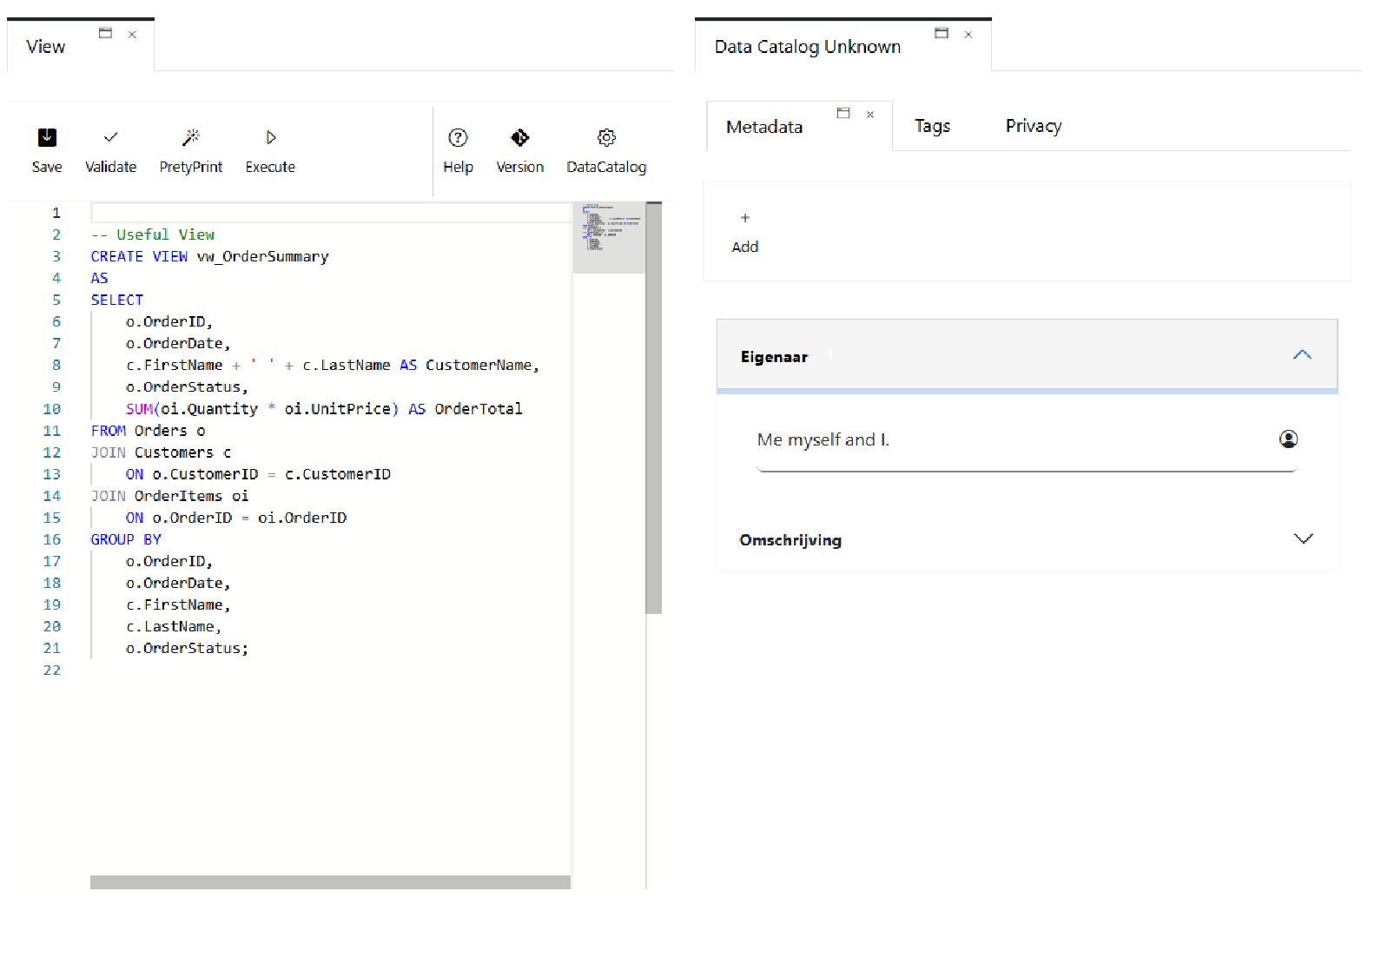
Task: Click 'AS' keyword on line 4
Action: click(100, 278)
